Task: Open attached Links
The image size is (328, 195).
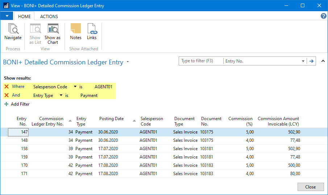Action: 92,31
